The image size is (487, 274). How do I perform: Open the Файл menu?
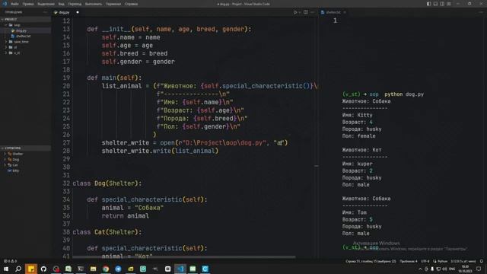pos(14,4)
